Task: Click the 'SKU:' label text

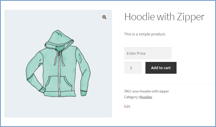Action: [128, 91]
